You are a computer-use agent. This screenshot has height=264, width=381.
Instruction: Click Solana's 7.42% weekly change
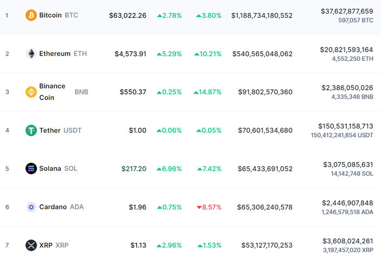point(209,169)
